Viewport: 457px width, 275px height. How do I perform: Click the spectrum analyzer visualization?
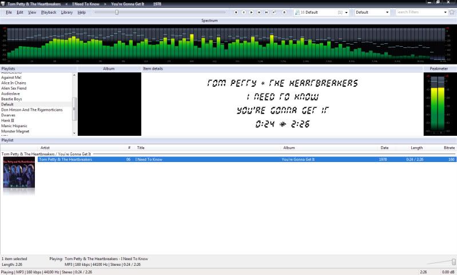(229, 44)
